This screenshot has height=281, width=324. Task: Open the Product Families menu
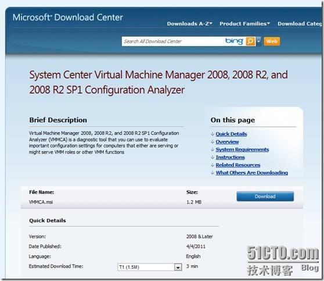pyautogui.click(x=244, y=24)
